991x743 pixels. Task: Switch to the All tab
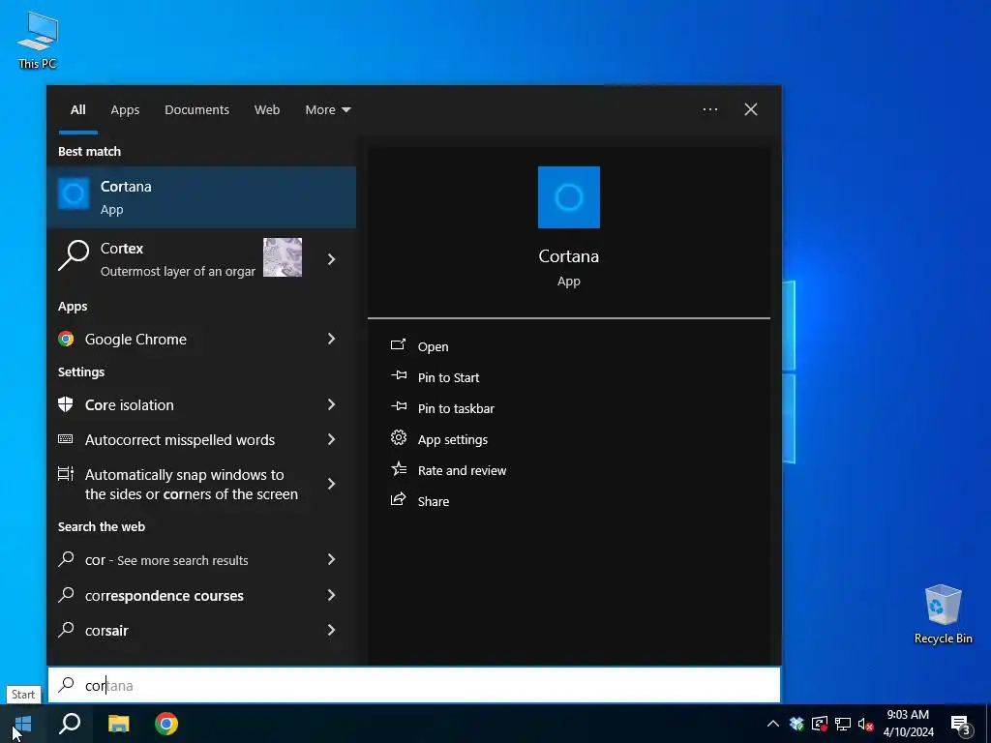point(77,109)
